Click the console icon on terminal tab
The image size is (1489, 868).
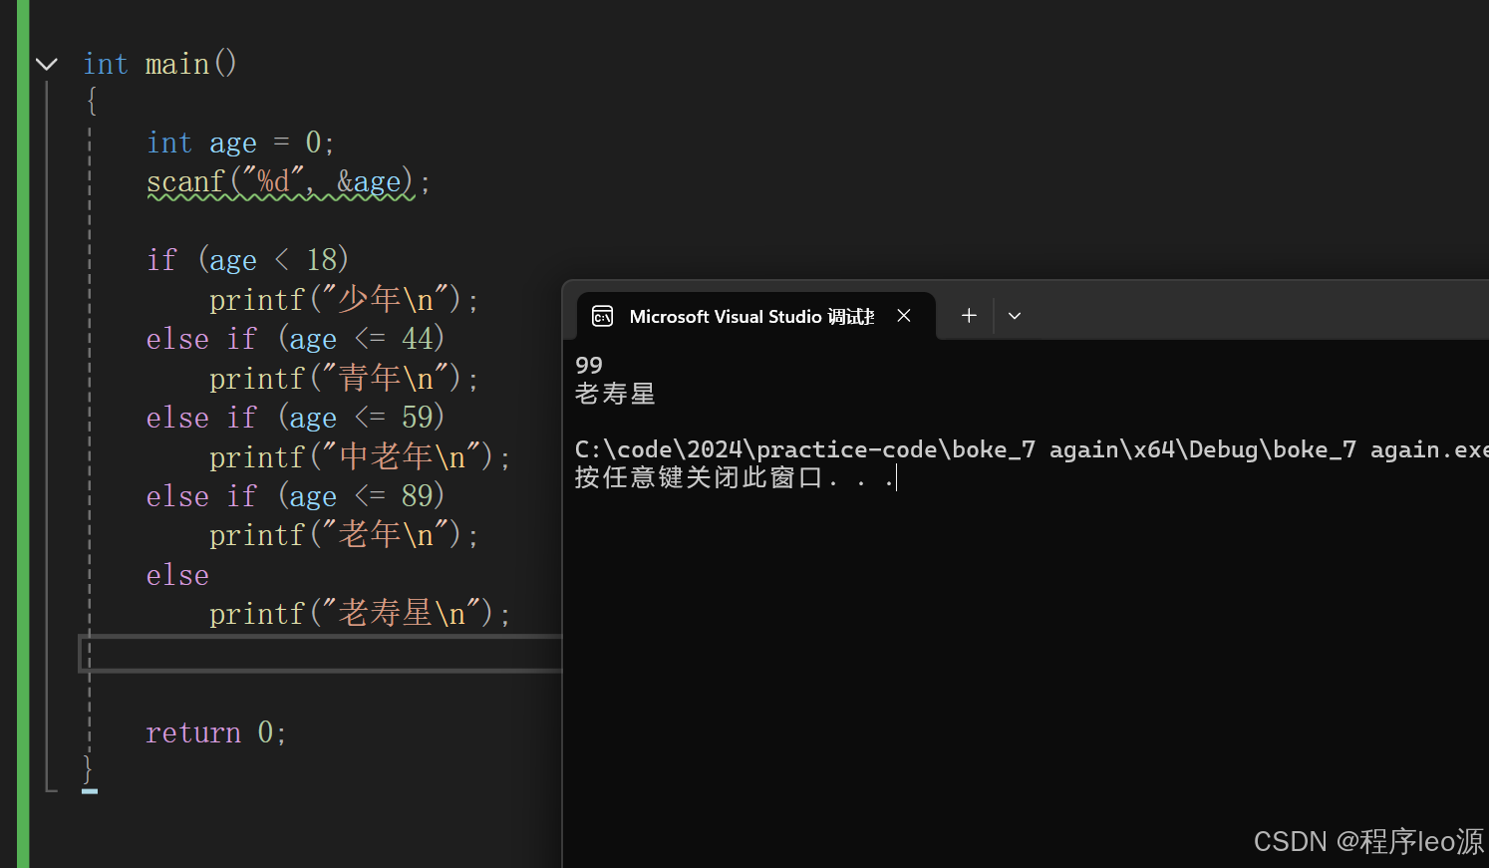pos(603,317)
